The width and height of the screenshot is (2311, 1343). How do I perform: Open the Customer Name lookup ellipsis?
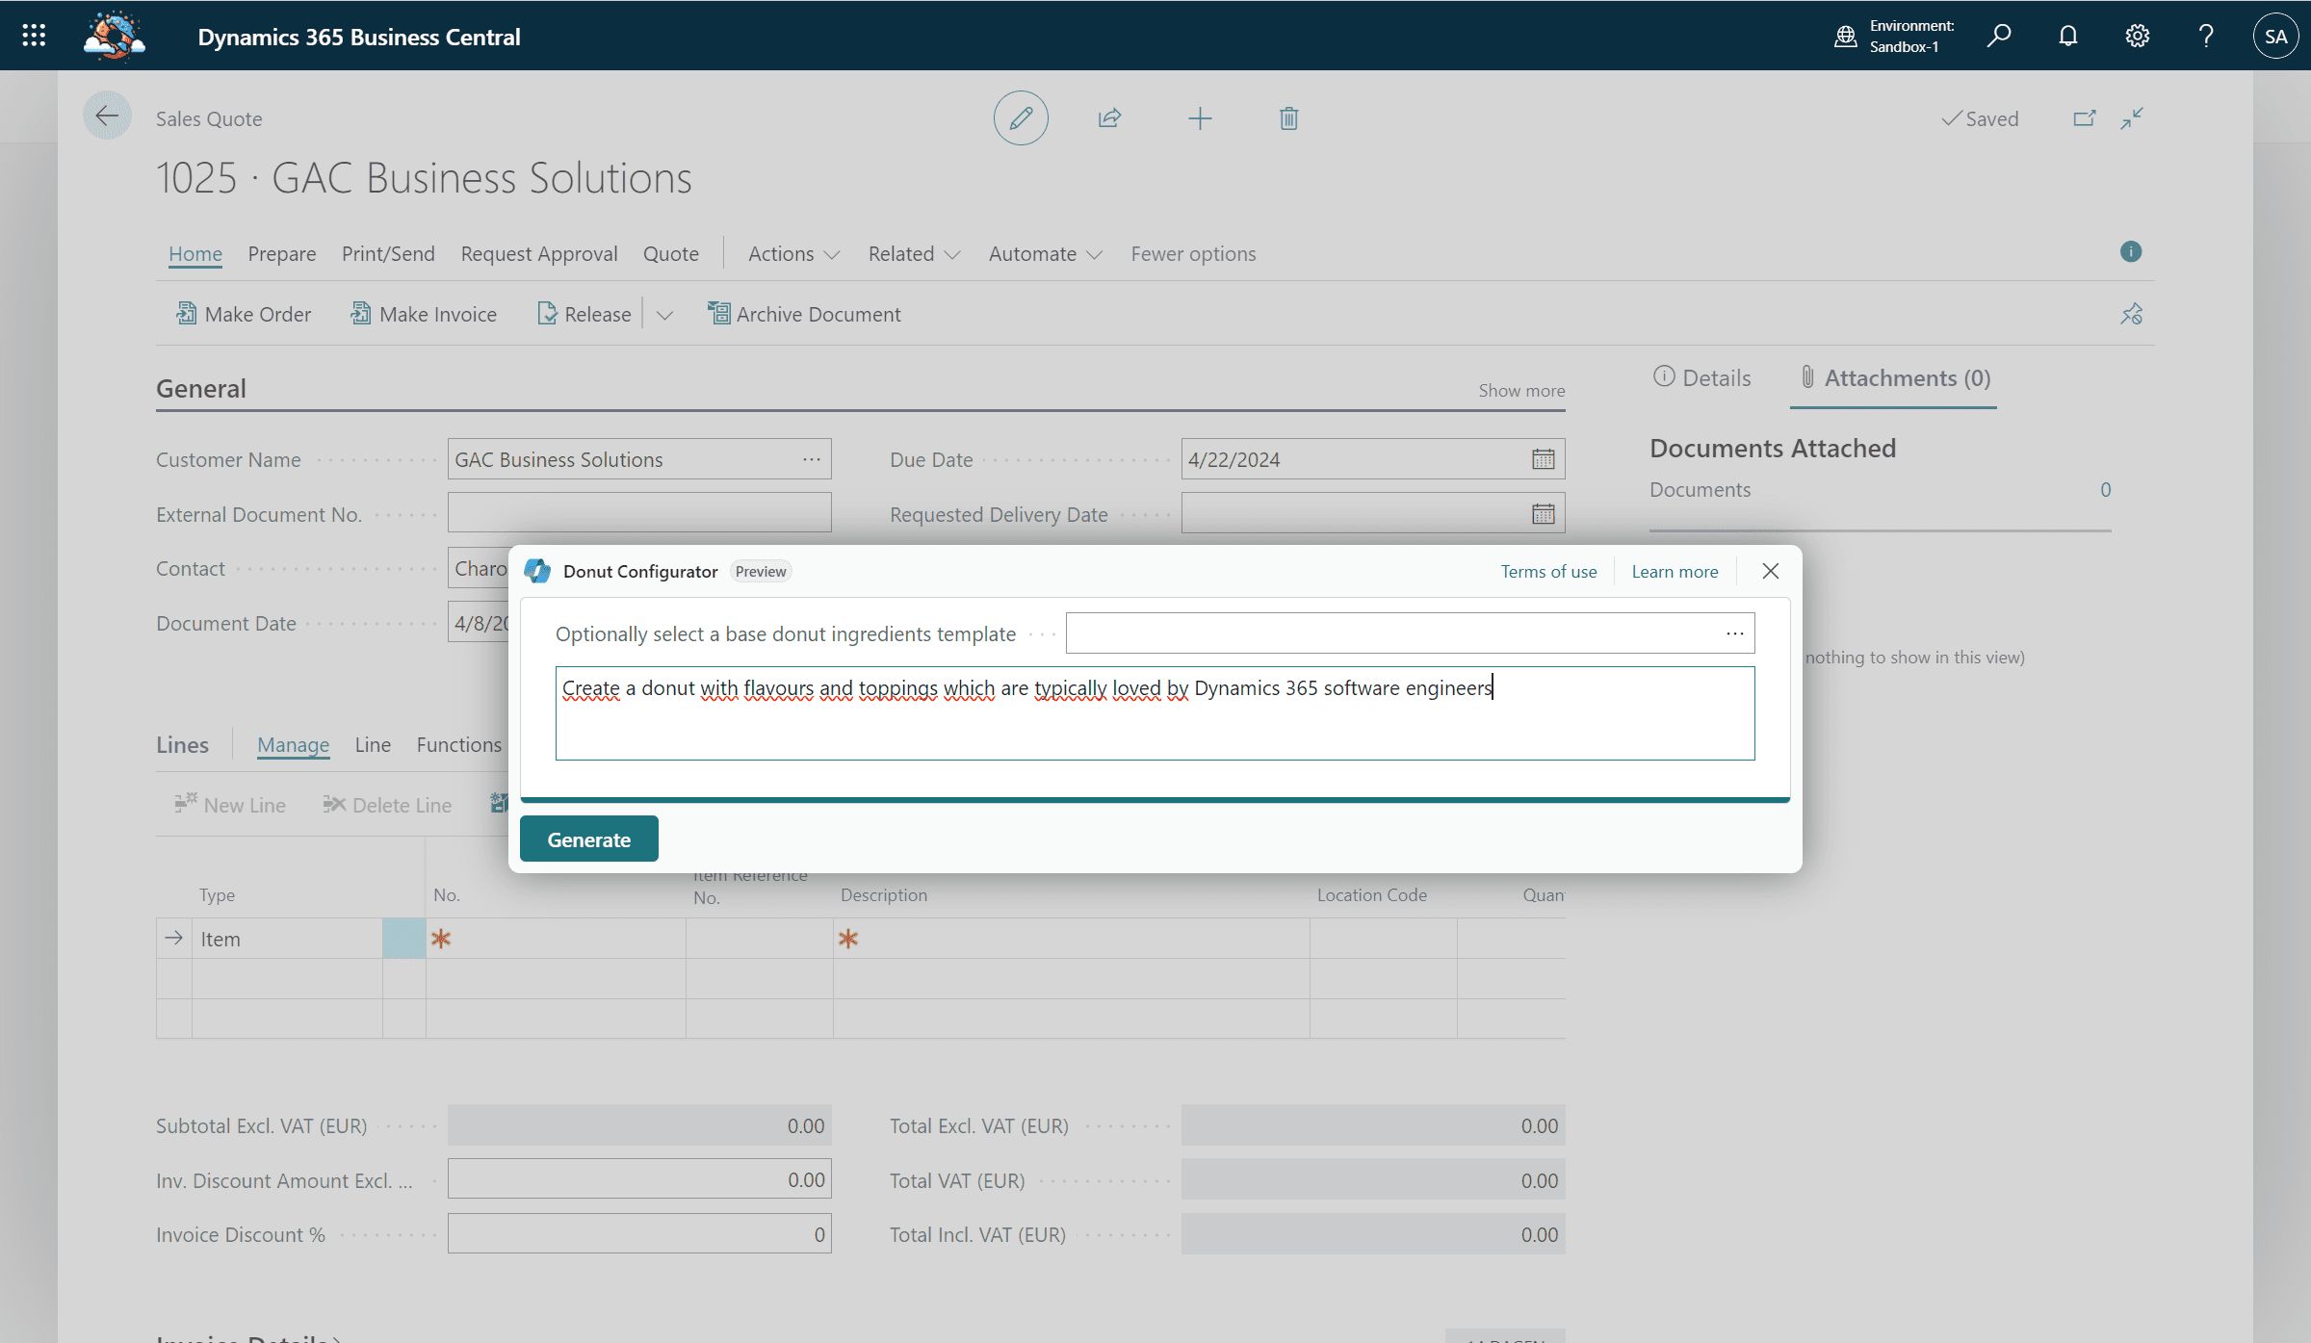point(812,459)
